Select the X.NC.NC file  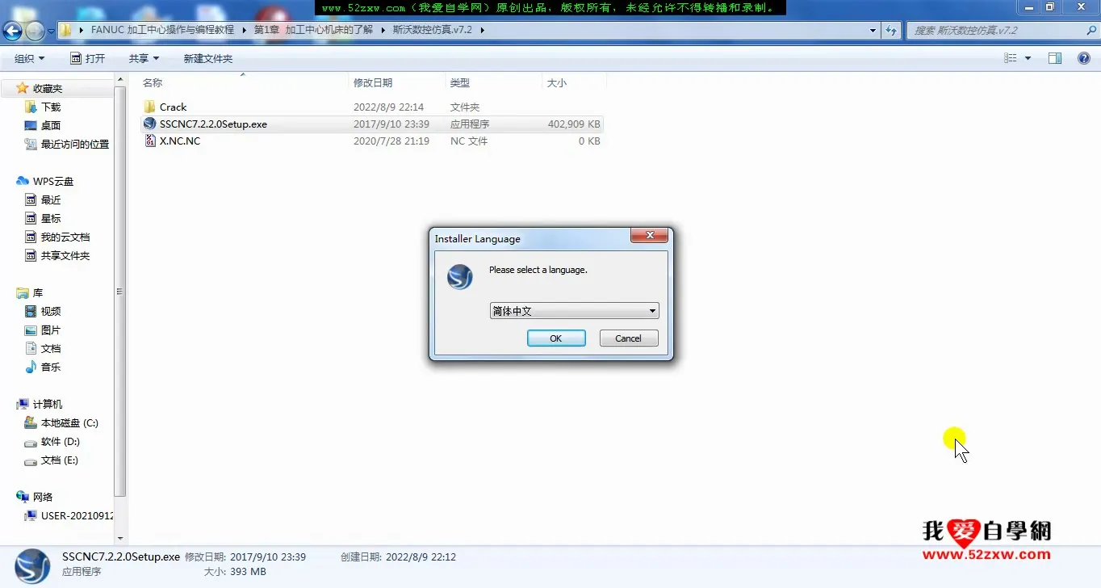click(179, 141)
